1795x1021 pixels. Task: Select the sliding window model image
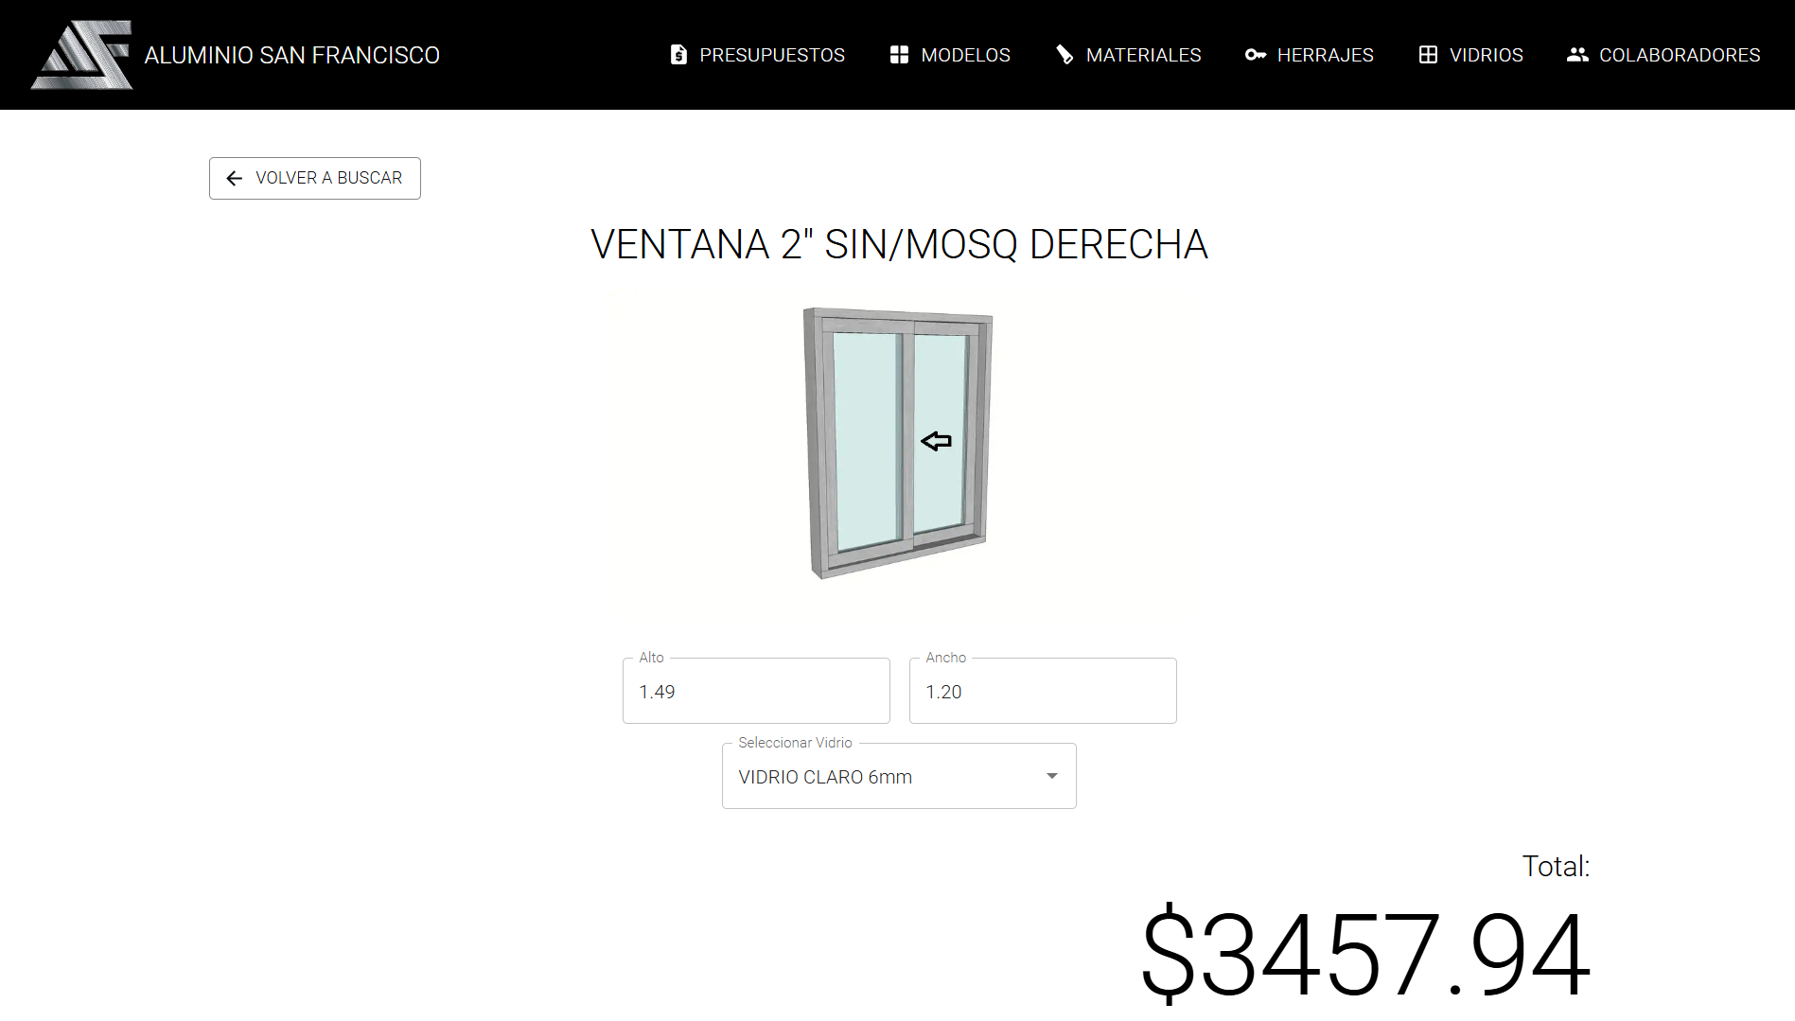(898, 443)
